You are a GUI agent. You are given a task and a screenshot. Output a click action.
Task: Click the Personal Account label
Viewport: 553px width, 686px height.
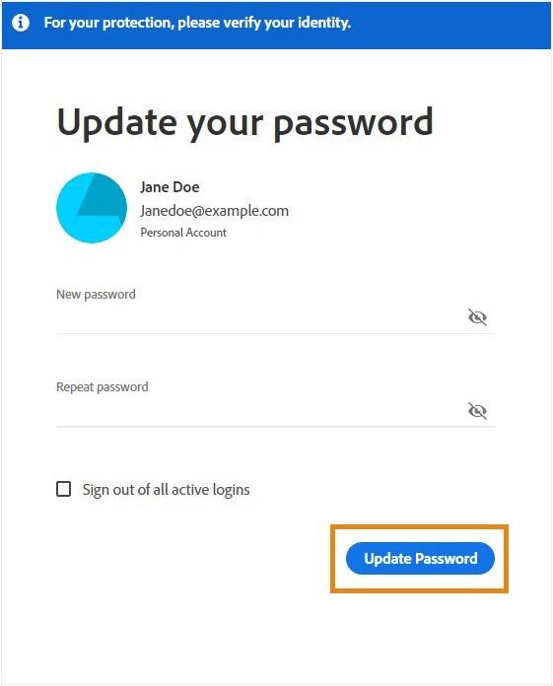(x=183, y=233)
